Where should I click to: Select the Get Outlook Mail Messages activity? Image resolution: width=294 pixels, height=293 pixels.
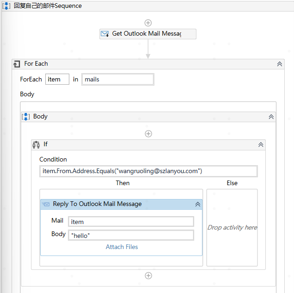point(148,34)
